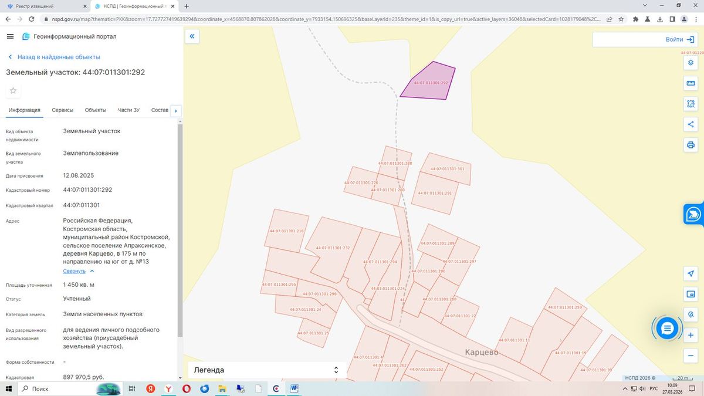Go back in browser history
704x396 pixels.
pyautogui.click(x=8, y=19)
